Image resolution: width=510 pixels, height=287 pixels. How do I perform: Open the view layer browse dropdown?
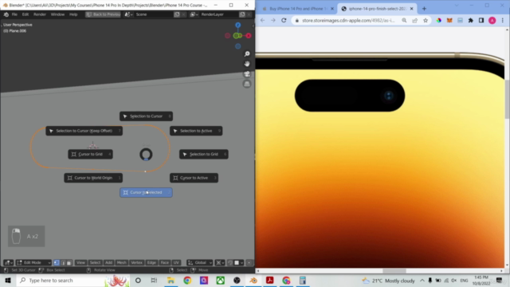(194, 14)
